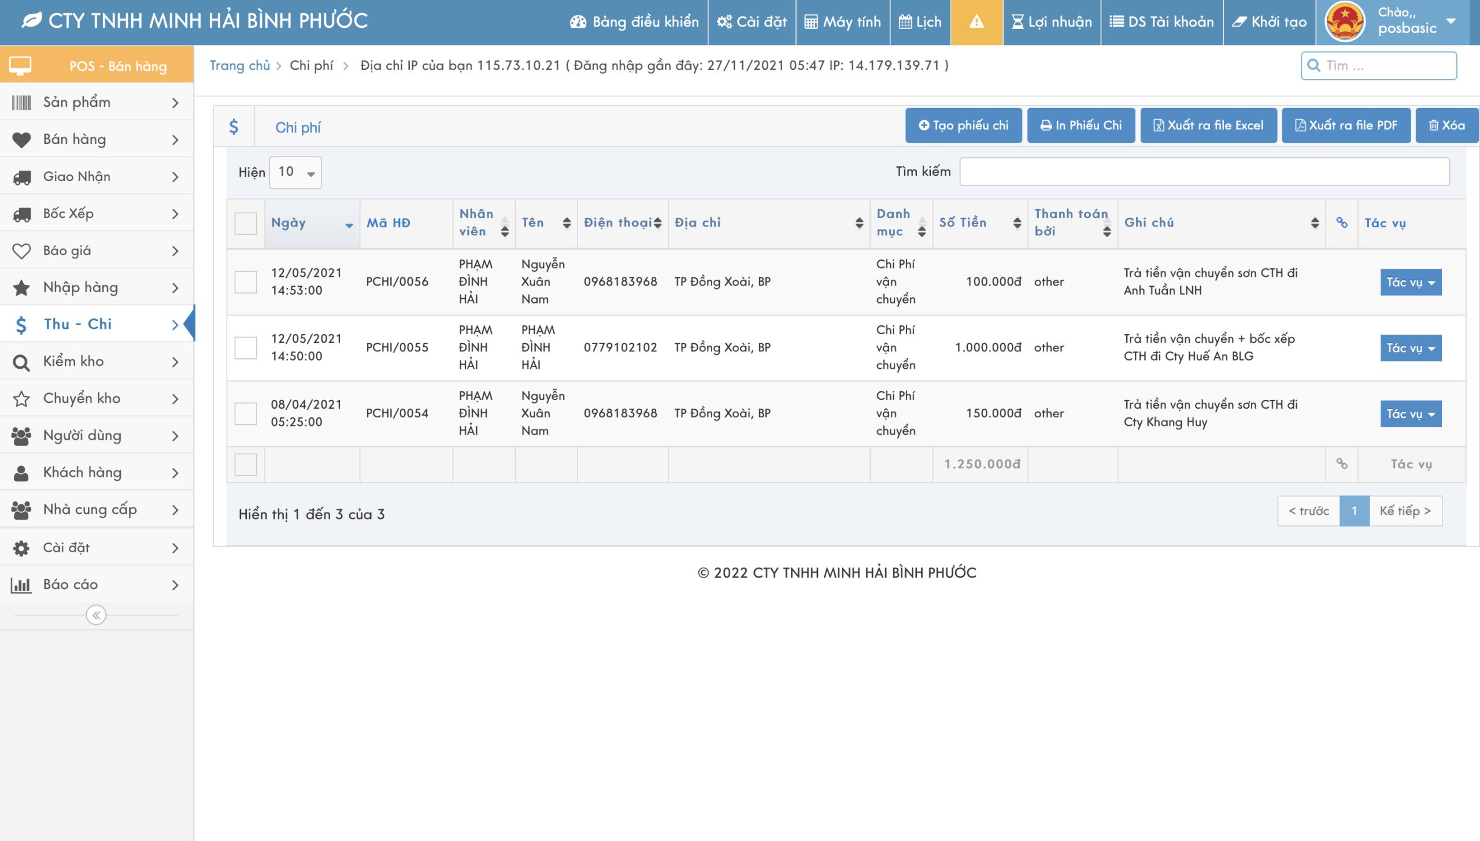Click the bar chart icon for Báo cáo
This screenshot has width=1480, height=841.
pos(21,585)
